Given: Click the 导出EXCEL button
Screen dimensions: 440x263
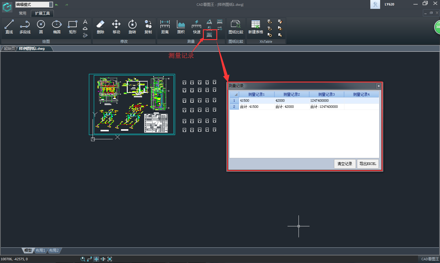Looking at the screenshot, I should pyautogui.click(x=368, y=164).
